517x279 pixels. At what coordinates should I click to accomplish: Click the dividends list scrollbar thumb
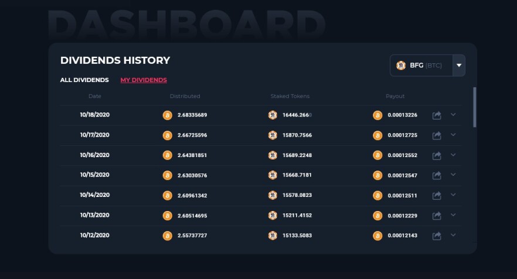(475, 107)
